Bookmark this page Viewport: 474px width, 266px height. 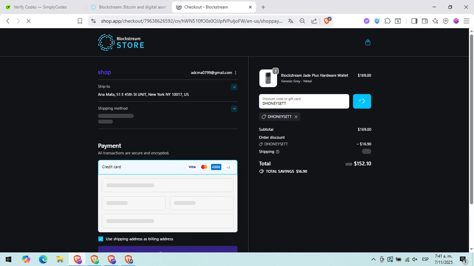80,21
